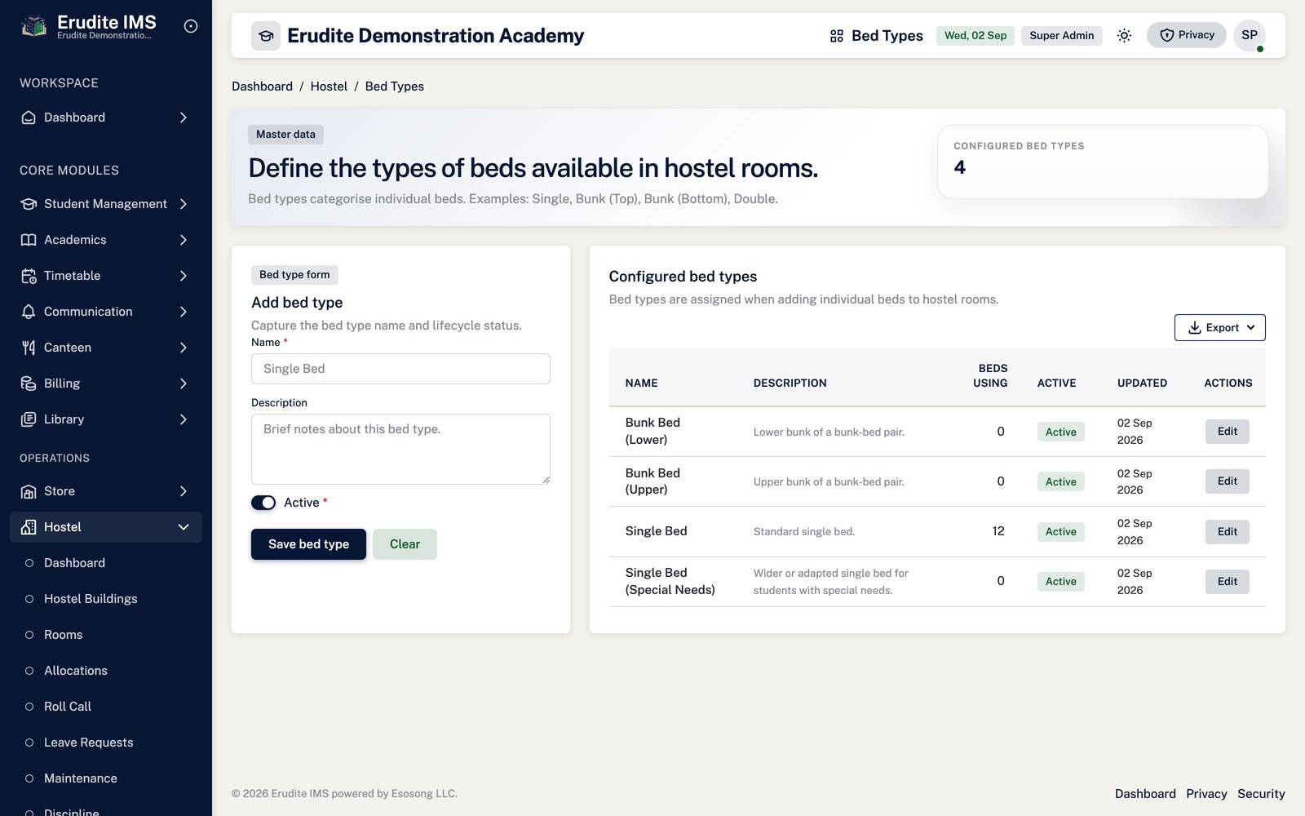Click the Clear button
Screen dimensions: 1305x816
(x=405, y=544)
